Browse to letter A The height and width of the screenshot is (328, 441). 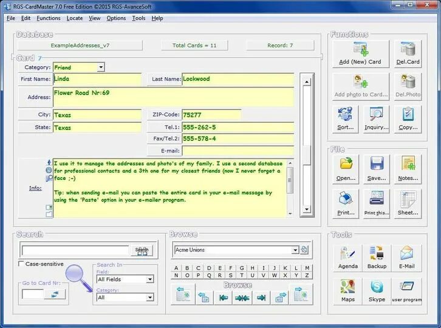[x=176, y=268]
